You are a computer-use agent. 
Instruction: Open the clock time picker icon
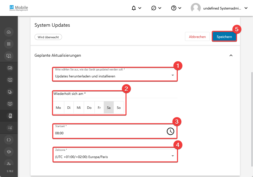(170, 131)
